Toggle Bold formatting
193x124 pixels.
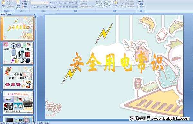point(32,7)
